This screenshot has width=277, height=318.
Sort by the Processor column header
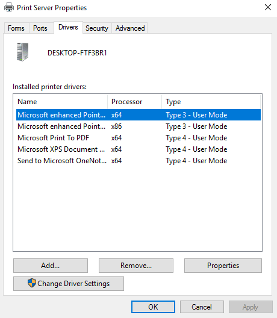[135, 102]
